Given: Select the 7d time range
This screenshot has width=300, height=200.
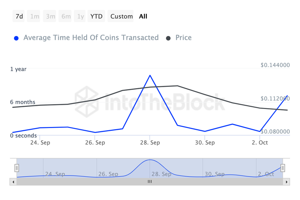Looking at the screenshot, I should pos(19,16).
